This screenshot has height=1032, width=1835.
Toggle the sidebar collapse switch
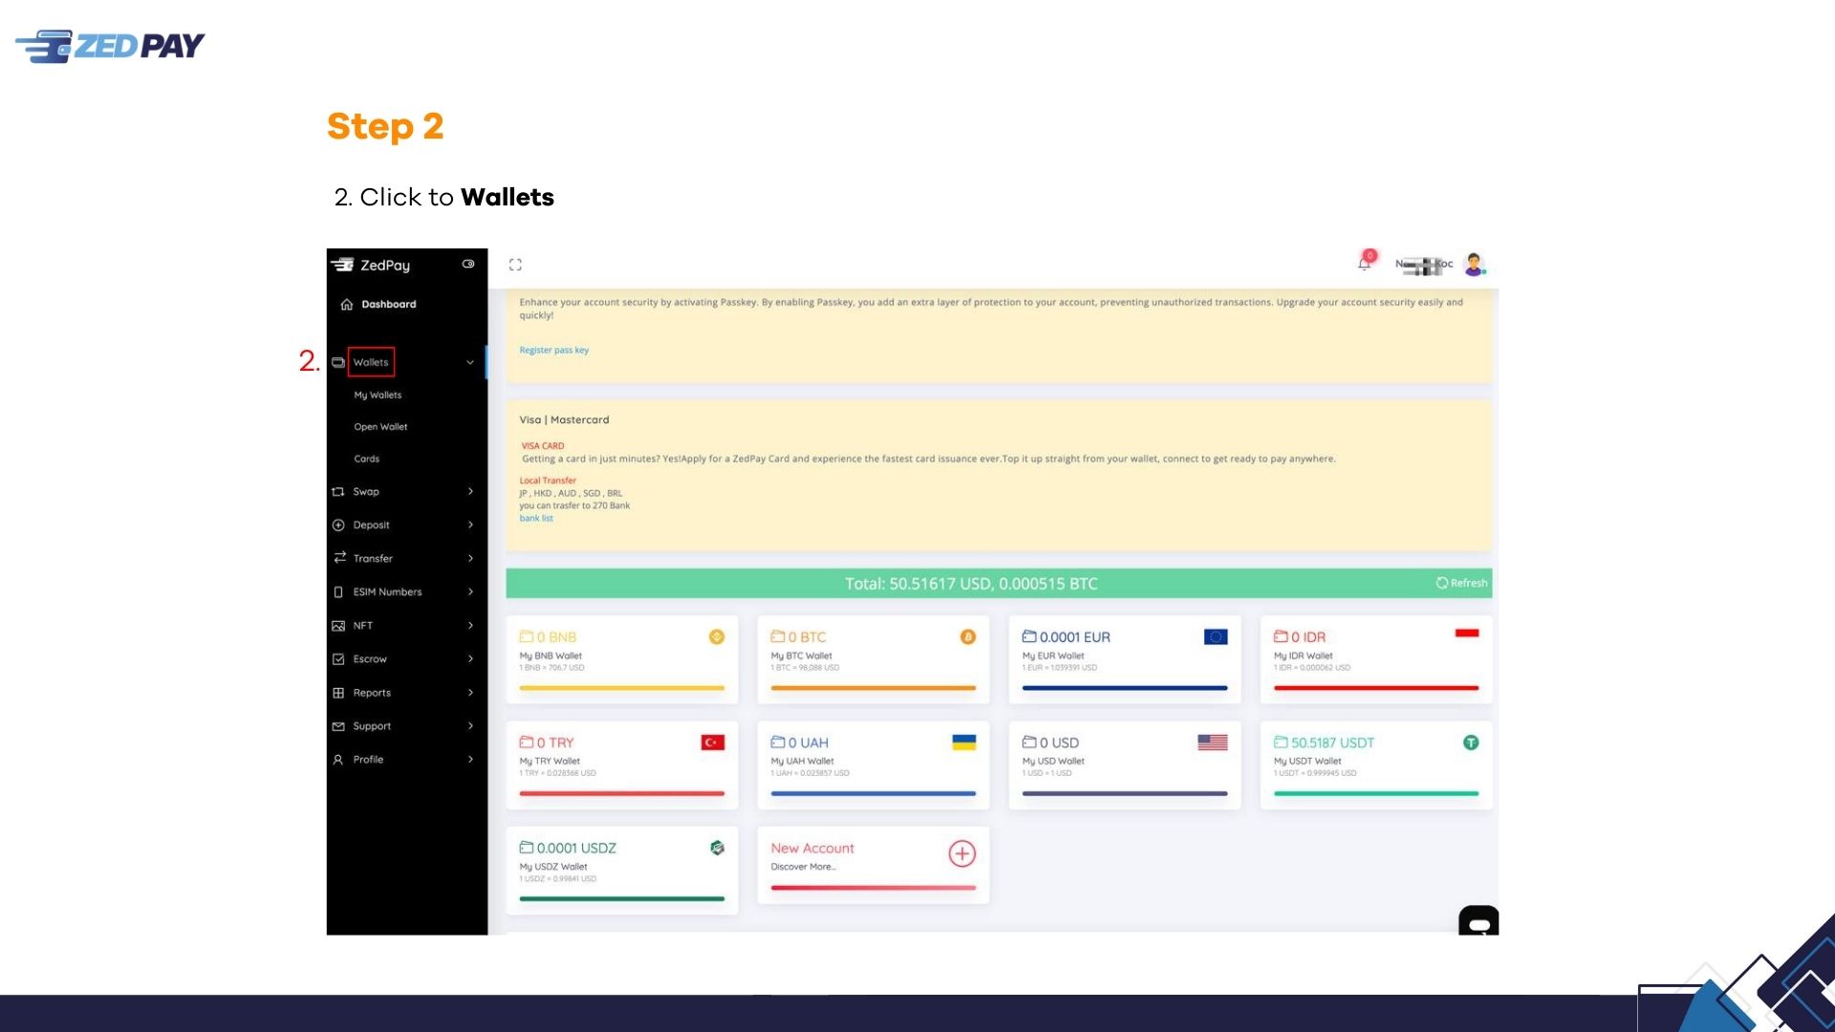[x=468, y=264]
